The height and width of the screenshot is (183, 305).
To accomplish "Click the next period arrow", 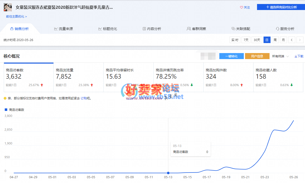I will tap(300, 40).
